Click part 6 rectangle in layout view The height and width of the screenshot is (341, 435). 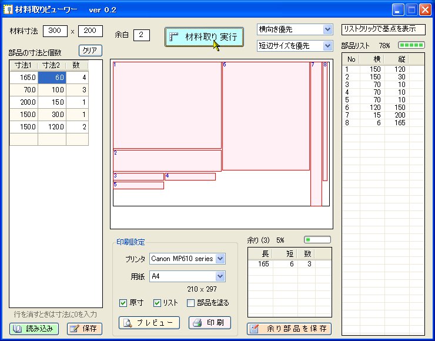tap(266, 116)
